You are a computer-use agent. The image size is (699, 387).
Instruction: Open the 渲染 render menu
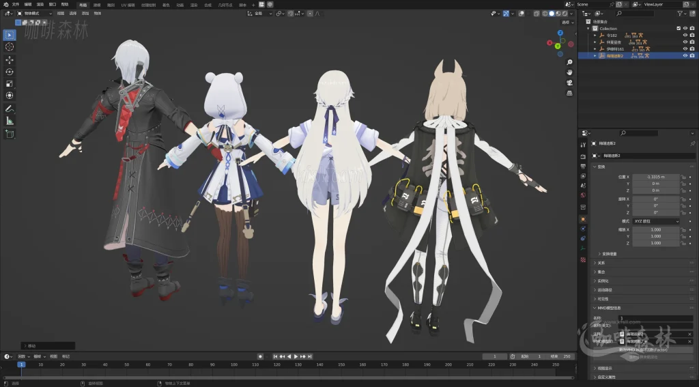coord(40,5)
